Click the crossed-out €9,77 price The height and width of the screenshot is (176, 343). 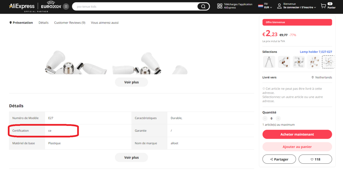(x=284, y=35)
